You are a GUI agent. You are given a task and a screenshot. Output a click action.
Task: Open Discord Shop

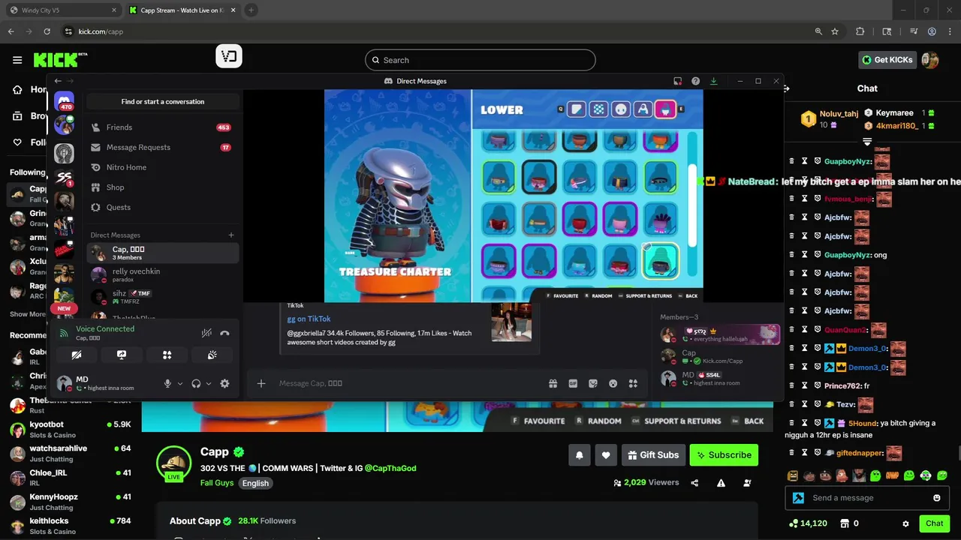click(x=162, y=187)
